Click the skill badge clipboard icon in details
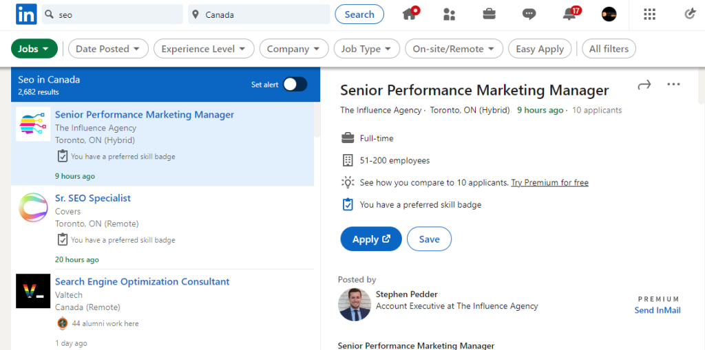Screen dimensions: 705x350 click(x=347, y=204)
